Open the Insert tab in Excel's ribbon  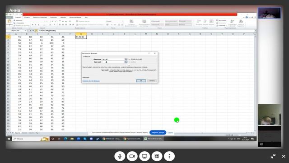(27, 17)
